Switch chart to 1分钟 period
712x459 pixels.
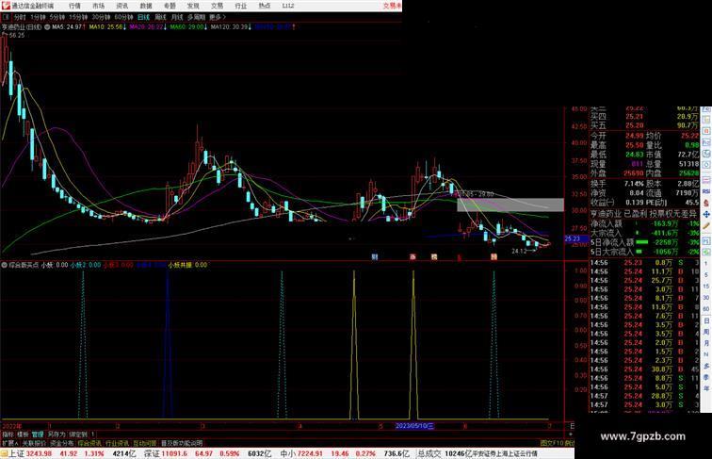[38, 17]
